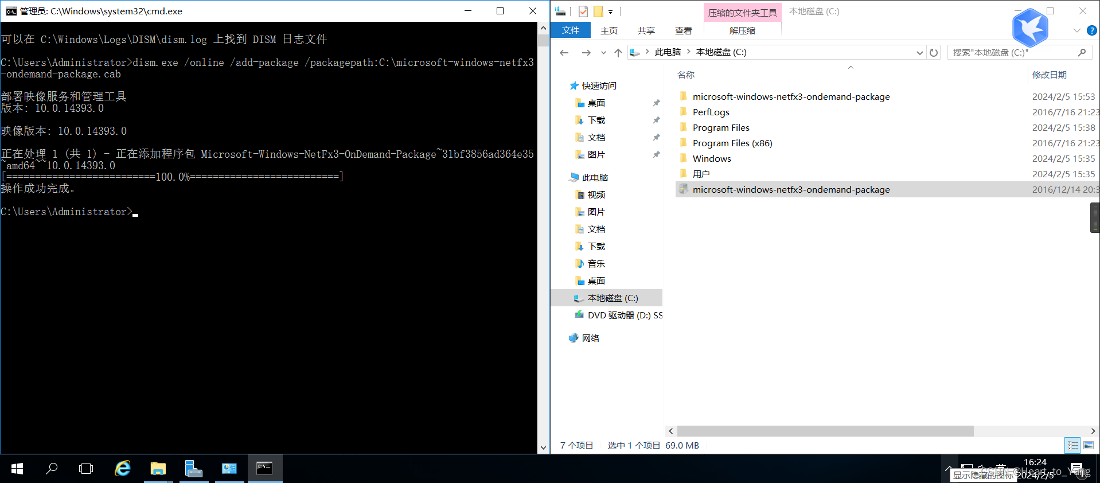Click the New Folder icon in the quick access toolbar
Viewport: 1100px width, 483px height.
pos(598,11)
